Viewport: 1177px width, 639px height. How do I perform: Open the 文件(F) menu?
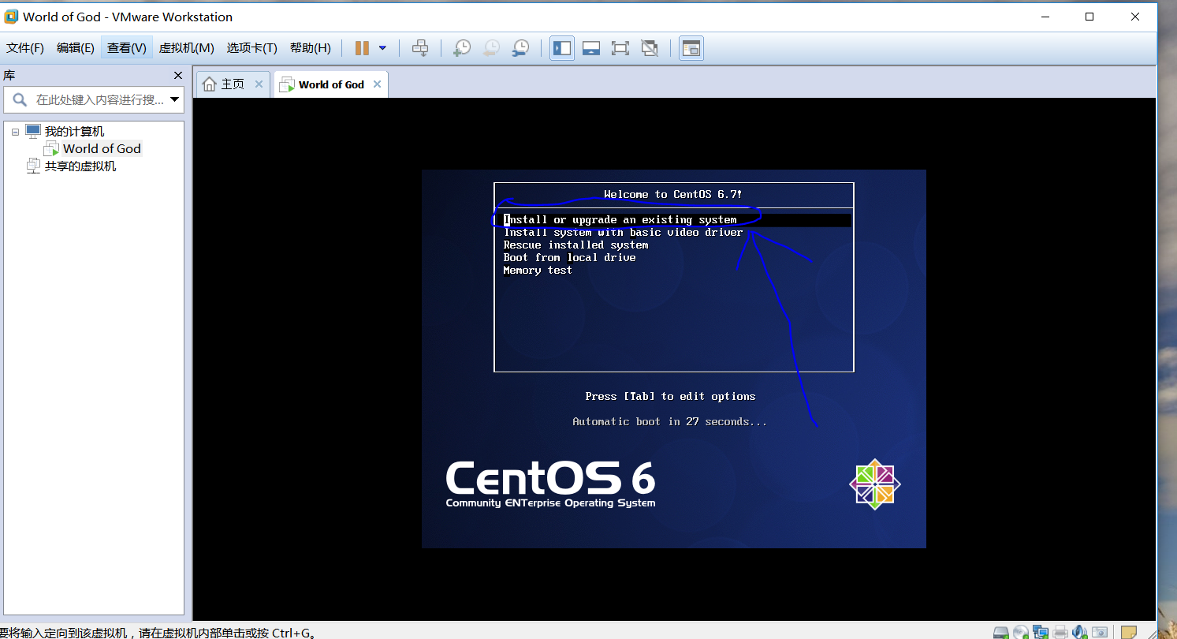coord(25,48)
